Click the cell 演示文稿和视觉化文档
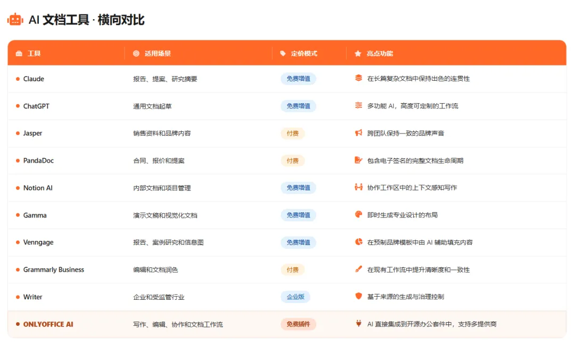The width and height of the screenshot is (575, 345). pos(165,215)
